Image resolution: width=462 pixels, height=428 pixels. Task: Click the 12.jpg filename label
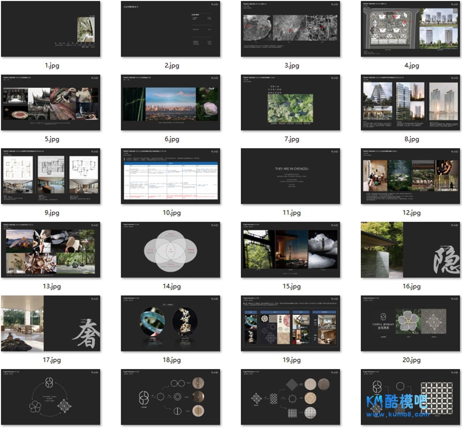[411, 213]
